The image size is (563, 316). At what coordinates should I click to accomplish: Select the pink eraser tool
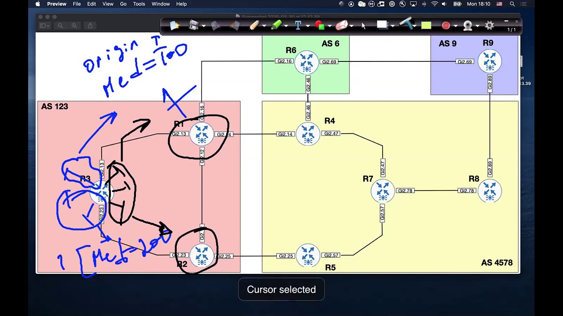point(342,25)
